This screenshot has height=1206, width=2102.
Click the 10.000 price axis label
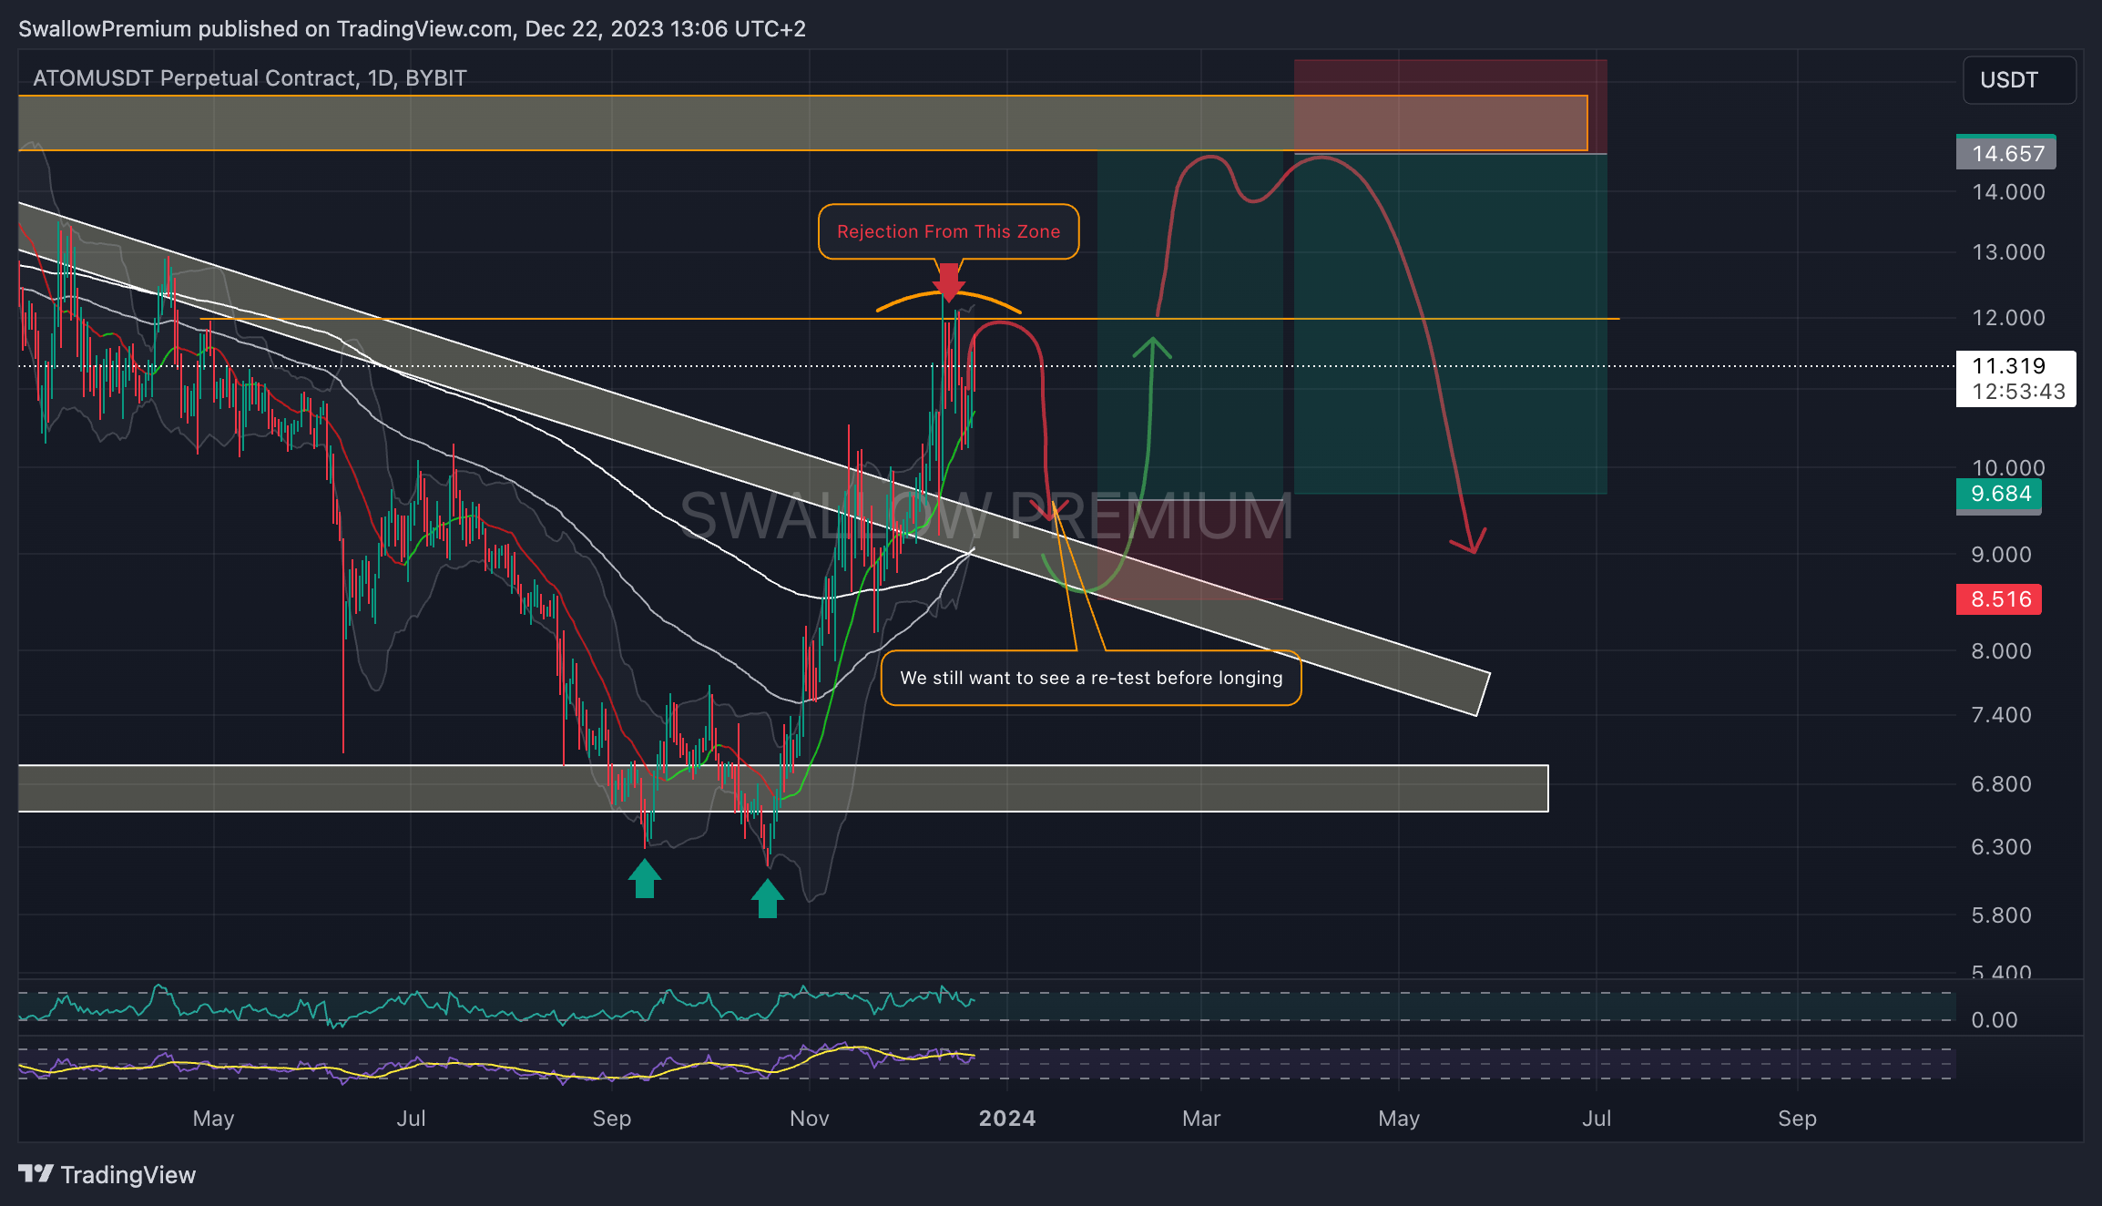(2008, 468)
